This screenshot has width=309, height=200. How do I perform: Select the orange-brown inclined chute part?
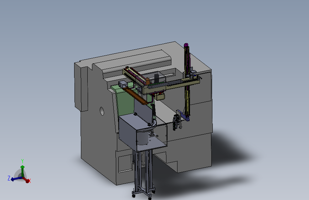pos(135,95)
